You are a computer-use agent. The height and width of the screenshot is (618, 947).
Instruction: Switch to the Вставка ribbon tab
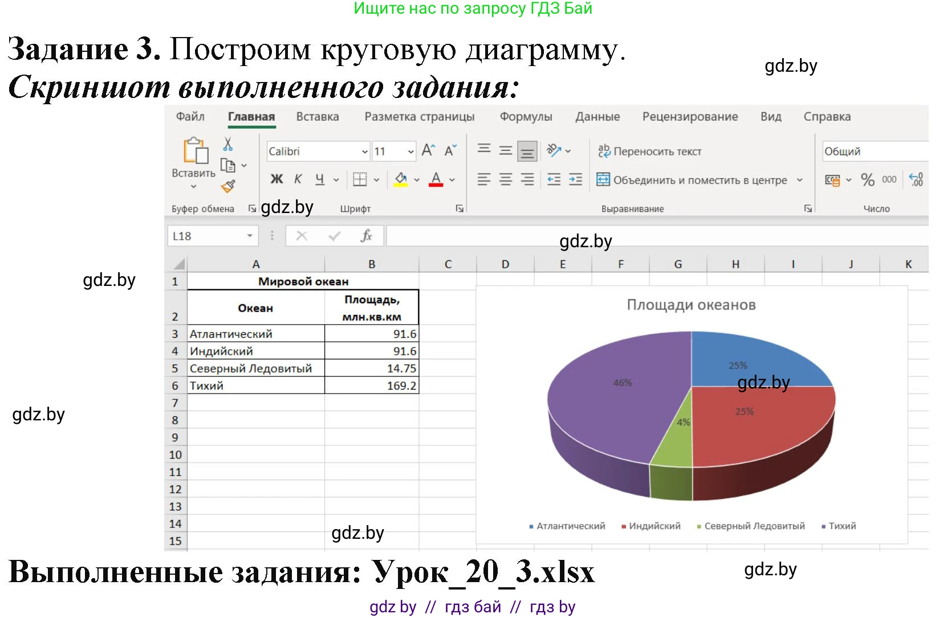(318, 116)
